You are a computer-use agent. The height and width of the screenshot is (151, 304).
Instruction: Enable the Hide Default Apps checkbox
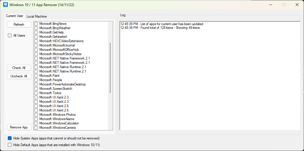tap(10, 145)
